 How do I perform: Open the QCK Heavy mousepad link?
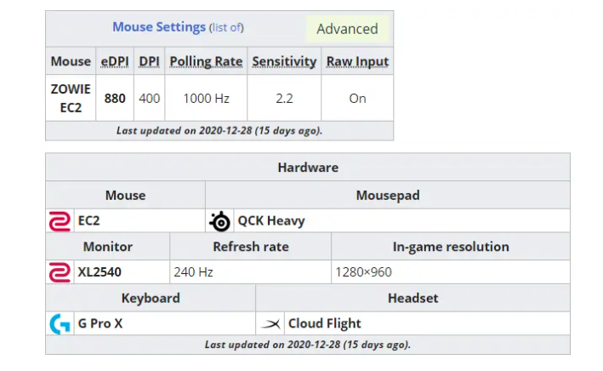click(270, 221)
